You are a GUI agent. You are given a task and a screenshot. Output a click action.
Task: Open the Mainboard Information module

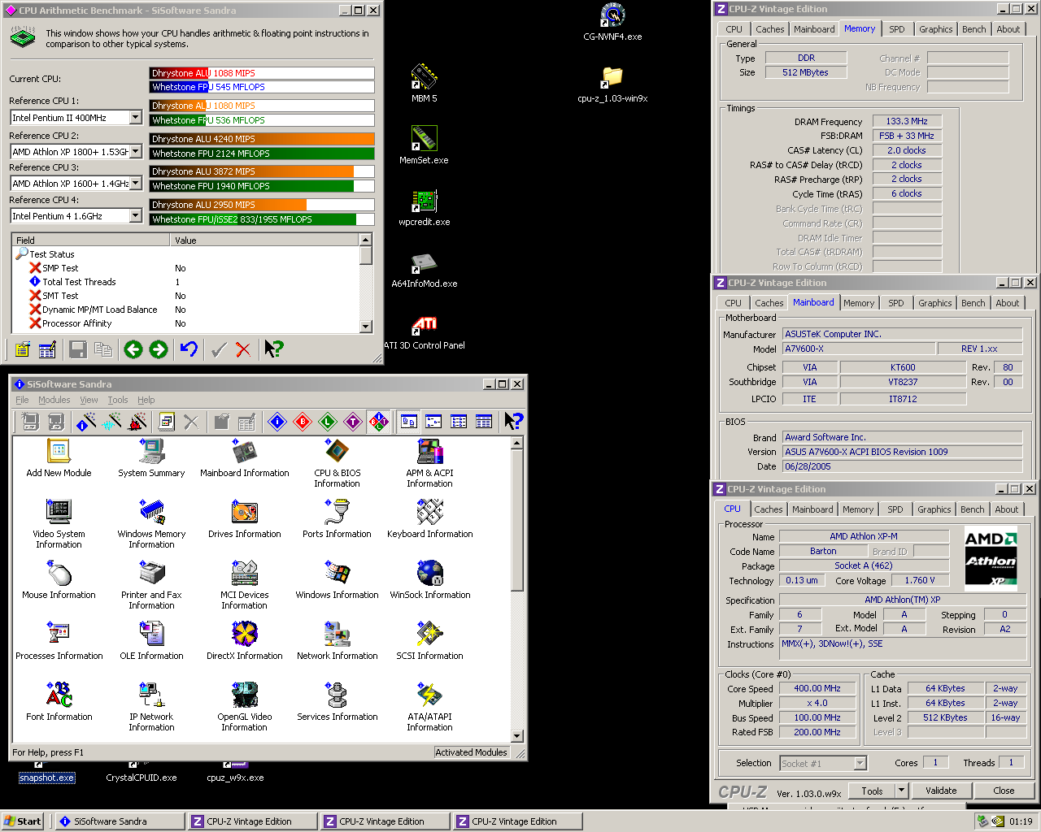[245, 458]
